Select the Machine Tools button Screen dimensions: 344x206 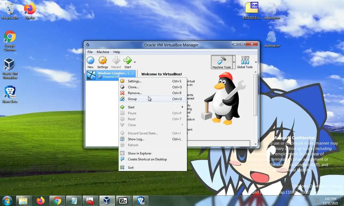[221, 62]
